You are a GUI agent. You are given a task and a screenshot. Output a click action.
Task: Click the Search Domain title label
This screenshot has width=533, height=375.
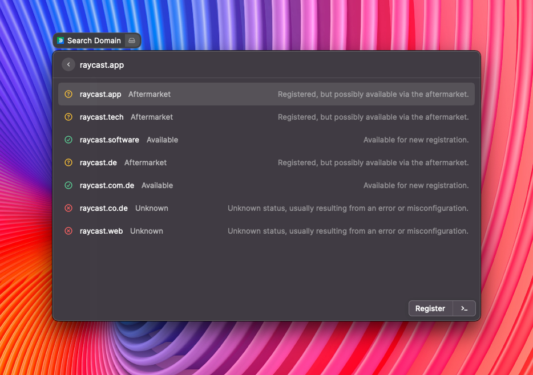94,40
